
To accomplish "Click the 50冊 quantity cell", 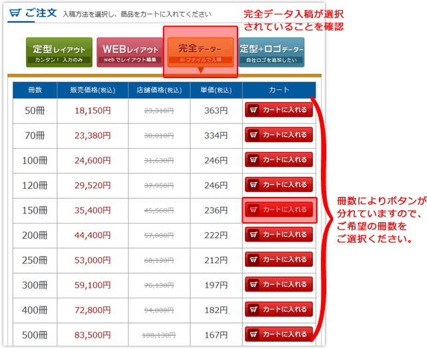I will (35, 111).
